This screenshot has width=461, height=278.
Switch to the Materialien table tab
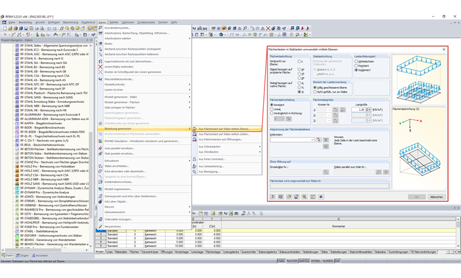coord(121,252)
